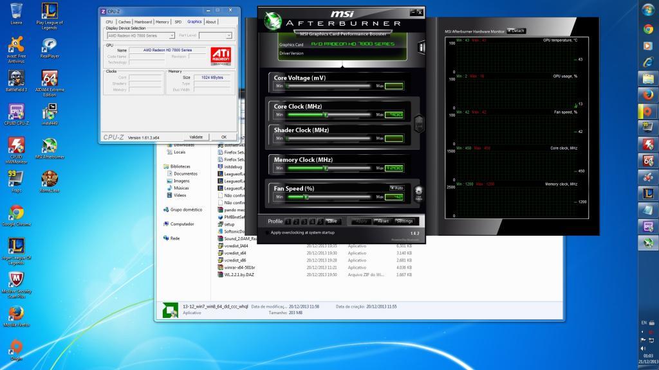Switch to Mainboard tab in CPU-Z

pos(143,22)
